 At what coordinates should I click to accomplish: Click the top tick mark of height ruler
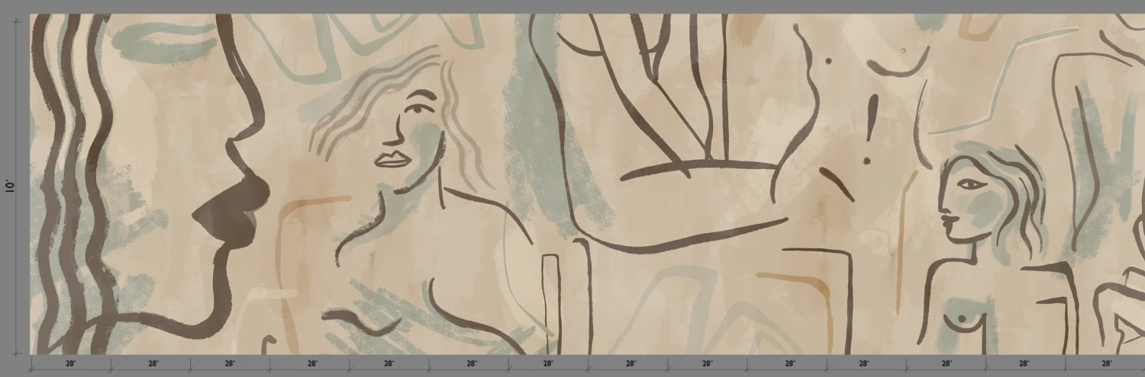click(x=17, y=21)
